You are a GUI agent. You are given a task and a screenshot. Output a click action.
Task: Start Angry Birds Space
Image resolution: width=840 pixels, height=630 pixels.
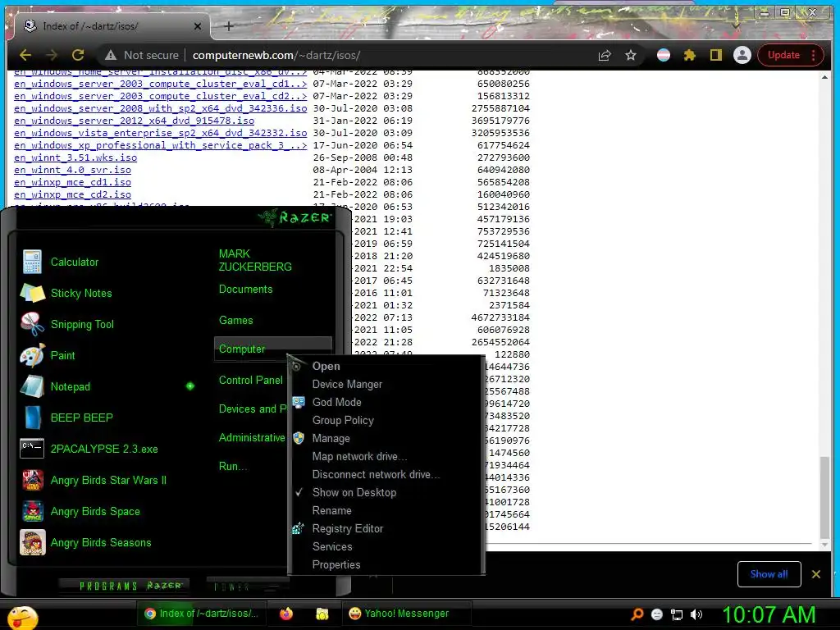[x=95, y=511]
